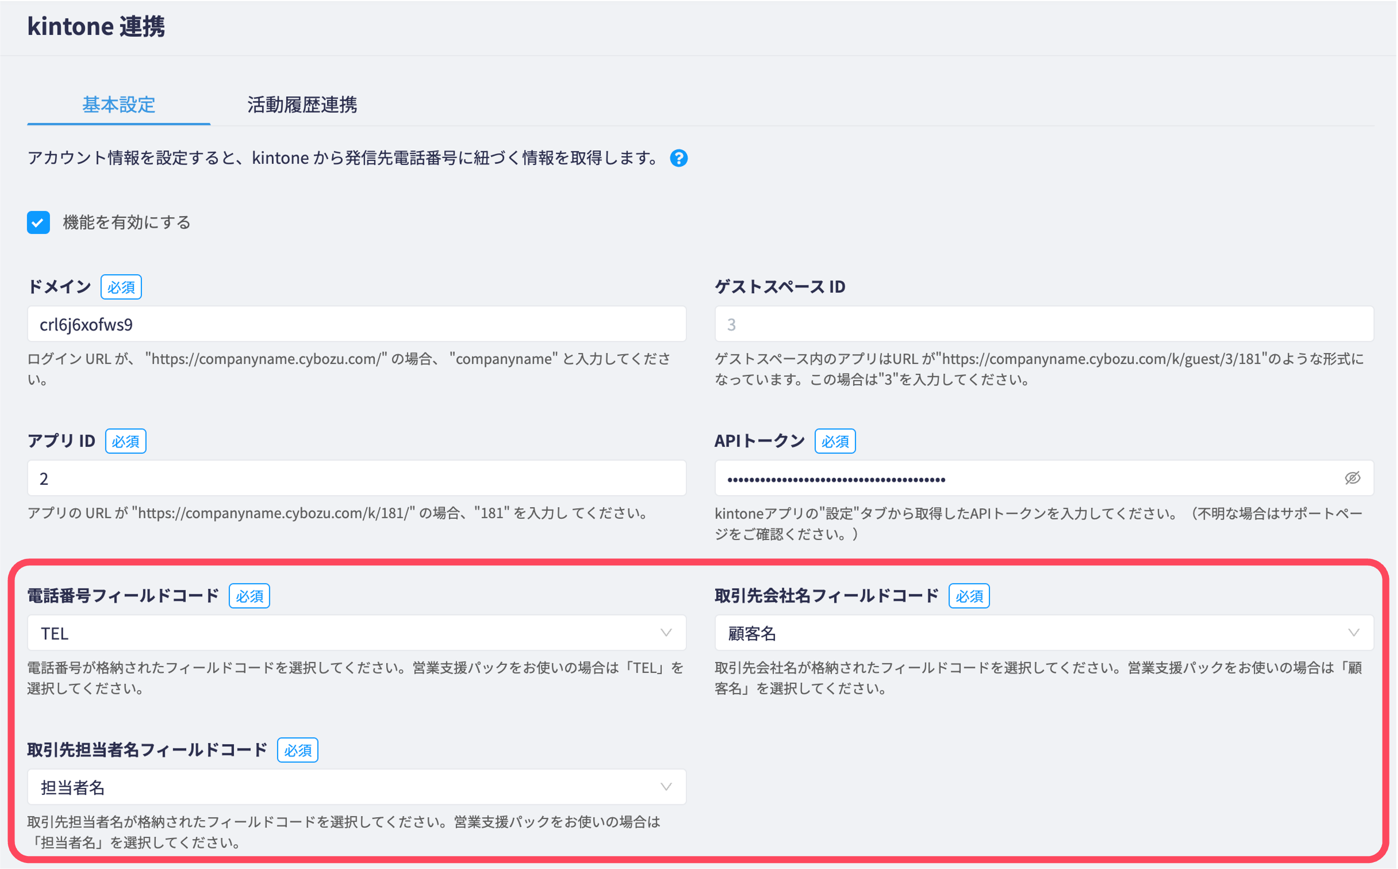Uncheck the 機能を有効にする checkbox

[38, 222]
